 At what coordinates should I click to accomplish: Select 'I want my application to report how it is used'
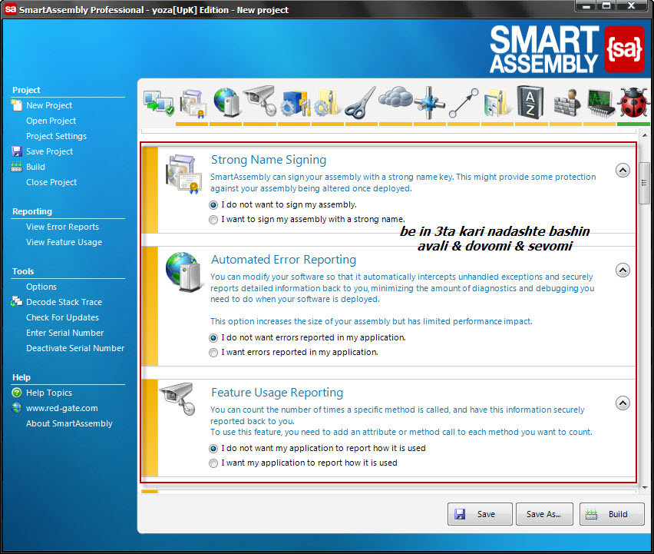coord(213,463)
